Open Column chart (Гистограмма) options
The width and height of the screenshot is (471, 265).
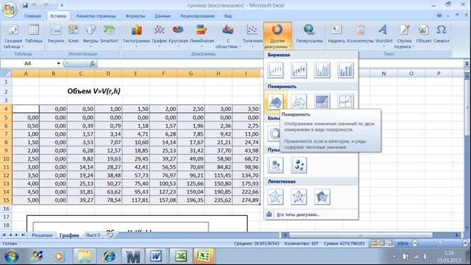(137, 36)
